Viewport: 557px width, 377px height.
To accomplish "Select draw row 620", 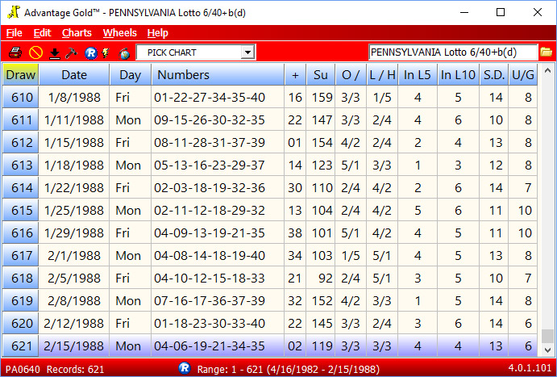I will pyautogui.click(x=269, y=323).
